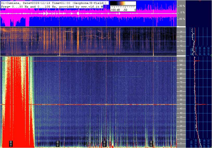The image size is (212, 148).
Task: Select the 18:00 time marker label
Action: point(105,144)
